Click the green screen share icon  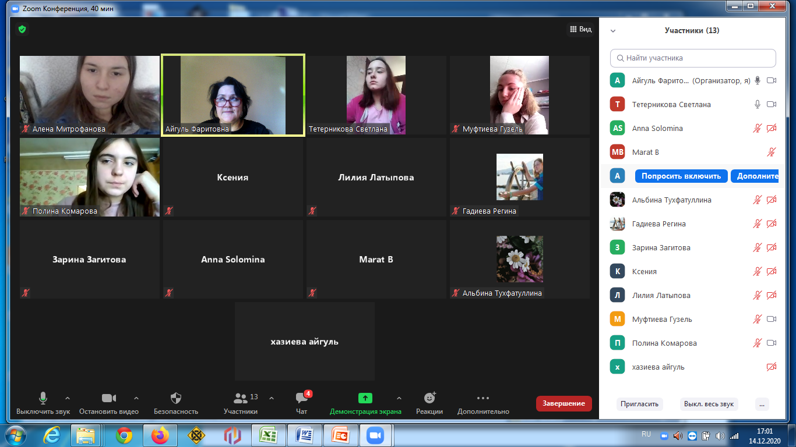point(365,399)
